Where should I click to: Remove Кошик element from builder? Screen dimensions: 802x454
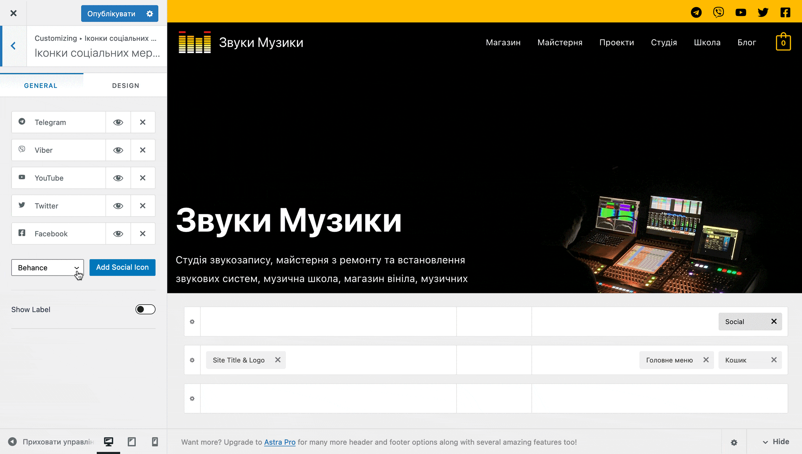coord(774,360)
